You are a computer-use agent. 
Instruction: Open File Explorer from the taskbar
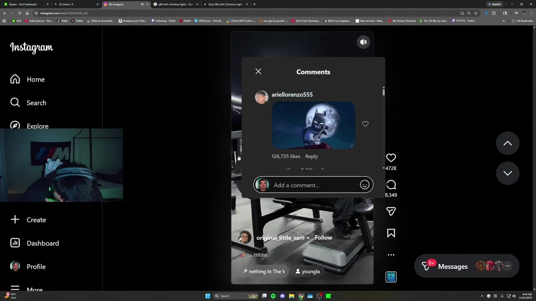(291, 296)
